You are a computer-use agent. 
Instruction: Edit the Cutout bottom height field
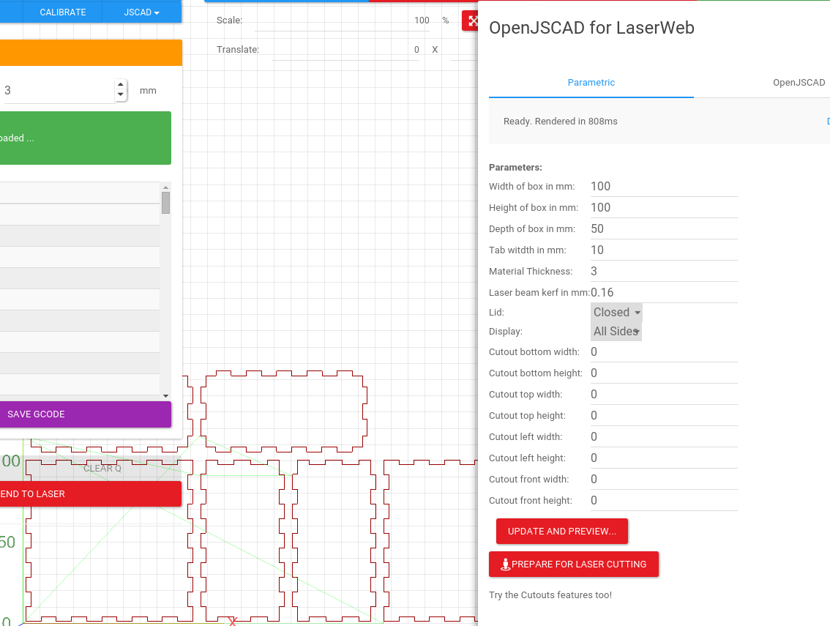pyautogui.click(x=664, y=373)
